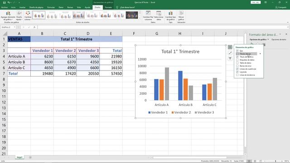Click the chart elements plus button
The image size is (290, 163).
tap(230, 47)
